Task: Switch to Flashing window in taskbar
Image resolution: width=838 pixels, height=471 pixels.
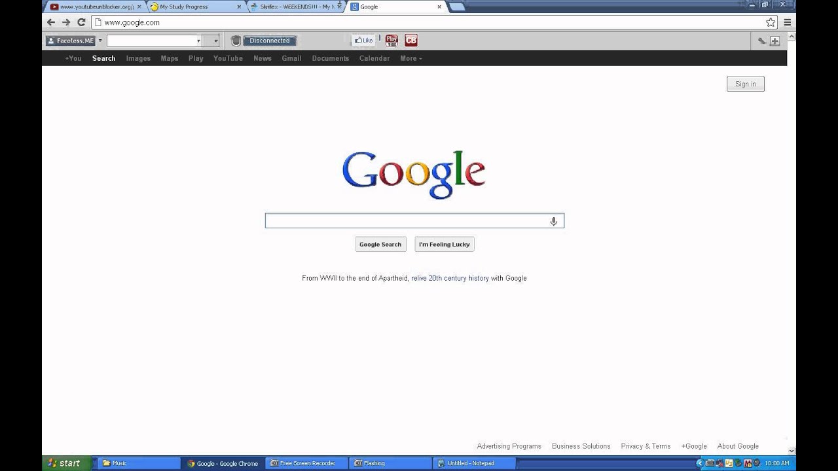Action: pos(390,463)
